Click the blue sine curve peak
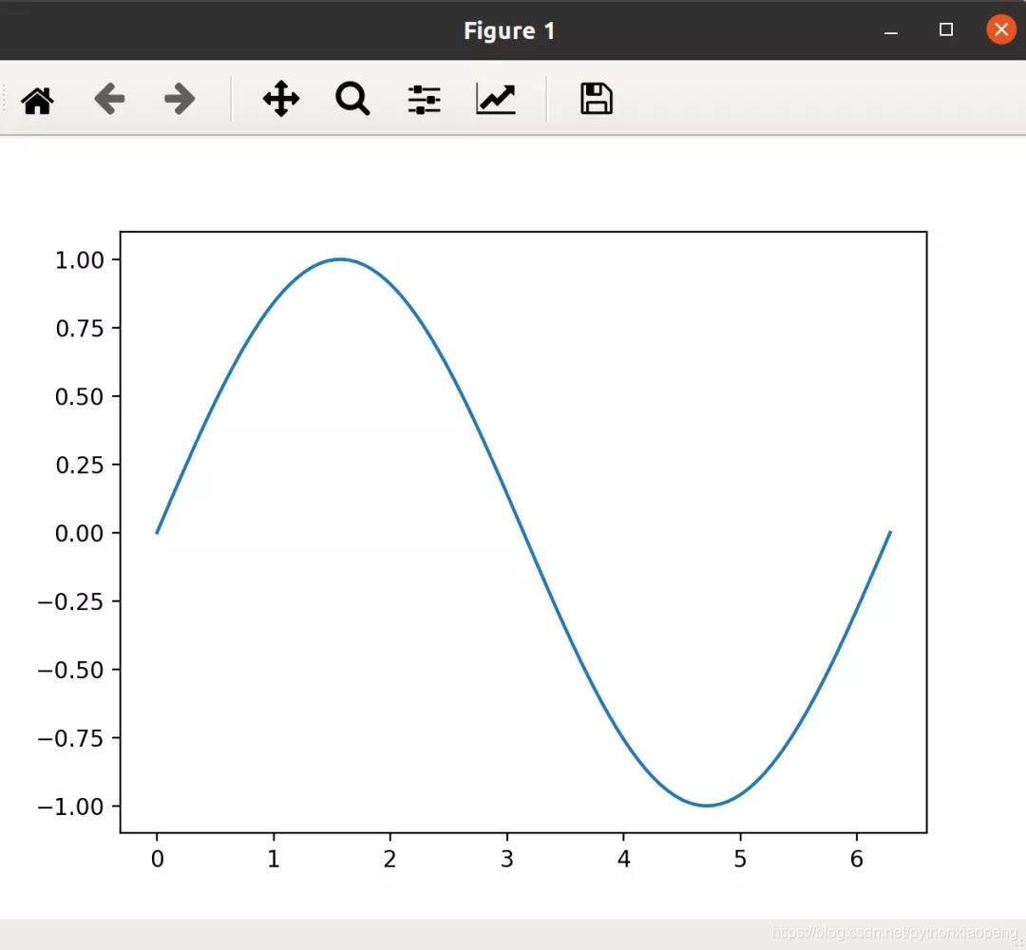This screenshot has width=1026, height=950. pyautogui.click(x=340, y=259)
